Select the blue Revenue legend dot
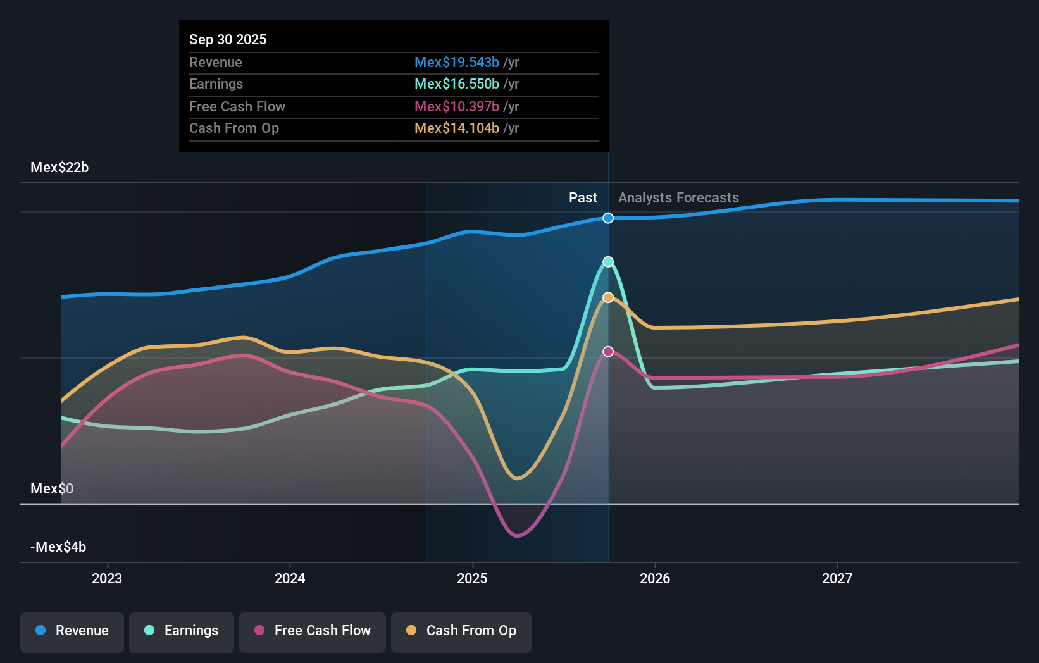1039x663 pixels. pyautogui.click(x=40, y=631)
